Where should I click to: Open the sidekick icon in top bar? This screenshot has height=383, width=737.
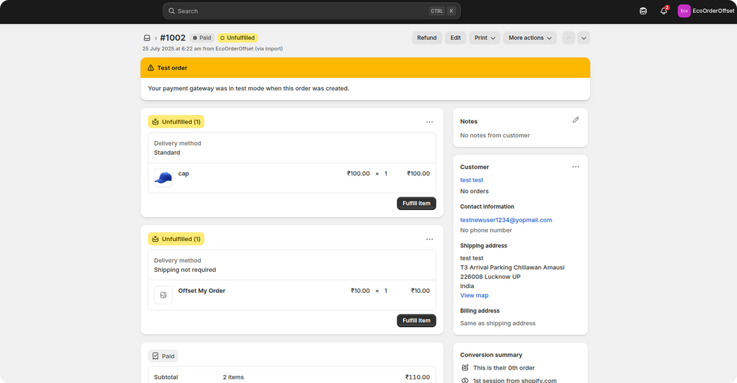coord(643,11)
